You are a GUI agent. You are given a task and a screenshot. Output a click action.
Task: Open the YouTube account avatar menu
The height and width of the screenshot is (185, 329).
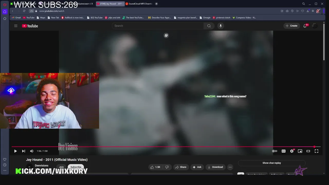click(x=315, y=26)
